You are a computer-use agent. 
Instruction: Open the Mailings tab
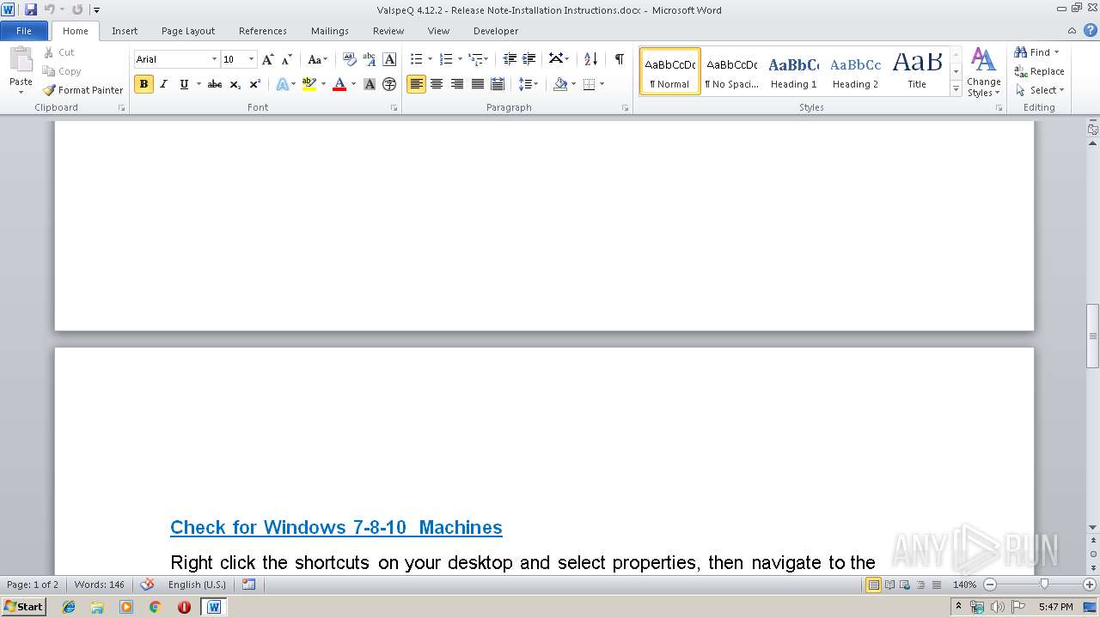pyautogui.click(x=330, y=30)
